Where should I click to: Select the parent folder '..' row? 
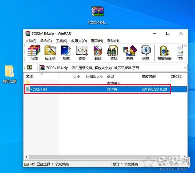tap(106, 83)
